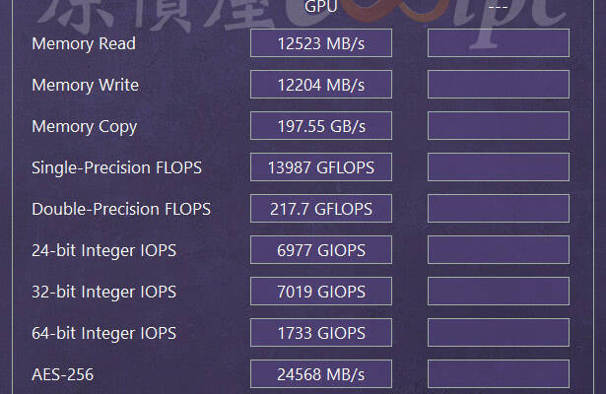The image size is (606, 394).
Task: Click the Memory Read 12523 MB/s result
Action: [321, 43]
